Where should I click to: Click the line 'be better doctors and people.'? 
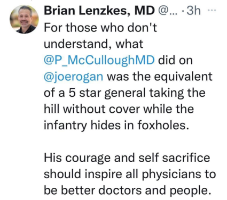pos(126,190)
